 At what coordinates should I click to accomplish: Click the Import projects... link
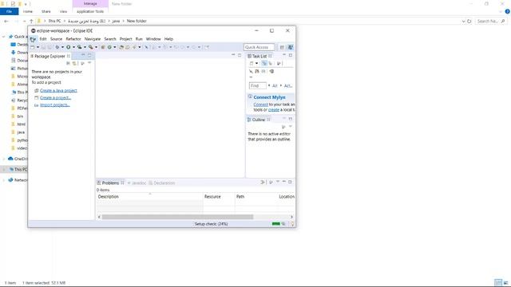[55, 104]
